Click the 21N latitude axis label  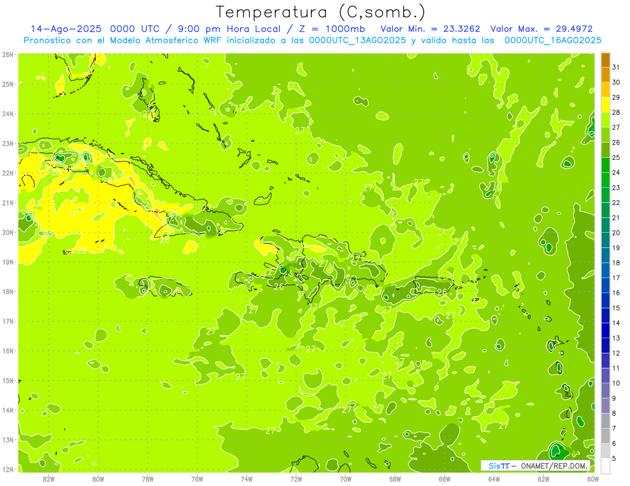point(7,203)
